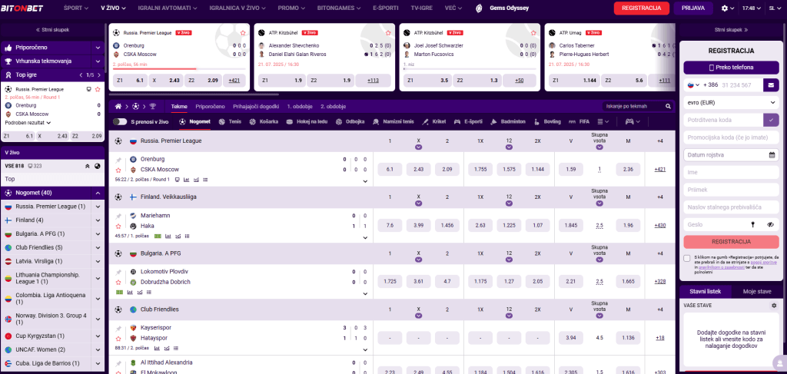Screen dimensions: 787x374
Task: Pin the Orenburg vs CSKA Moscow match
Action: 118,160
